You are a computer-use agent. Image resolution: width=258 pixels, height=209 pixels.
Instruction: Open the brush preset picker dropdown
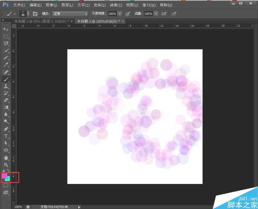click(x=28, y=14)
